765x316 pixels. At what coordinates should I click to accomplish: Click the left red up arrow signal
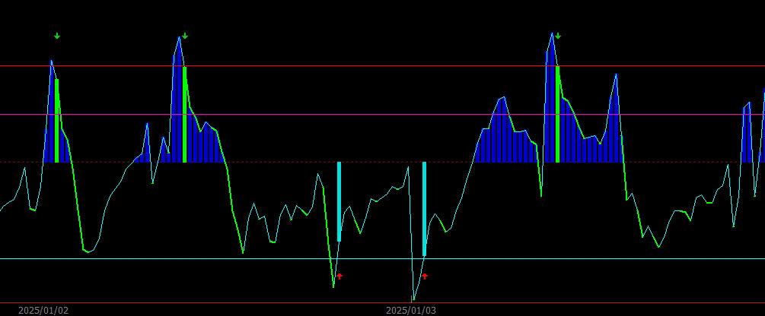[339, 276]
